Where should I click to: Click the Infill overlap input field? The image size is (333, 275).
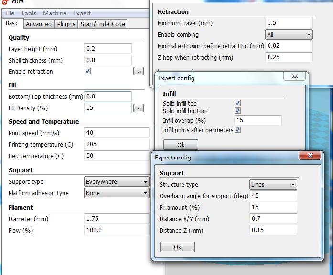click(258, 120)
